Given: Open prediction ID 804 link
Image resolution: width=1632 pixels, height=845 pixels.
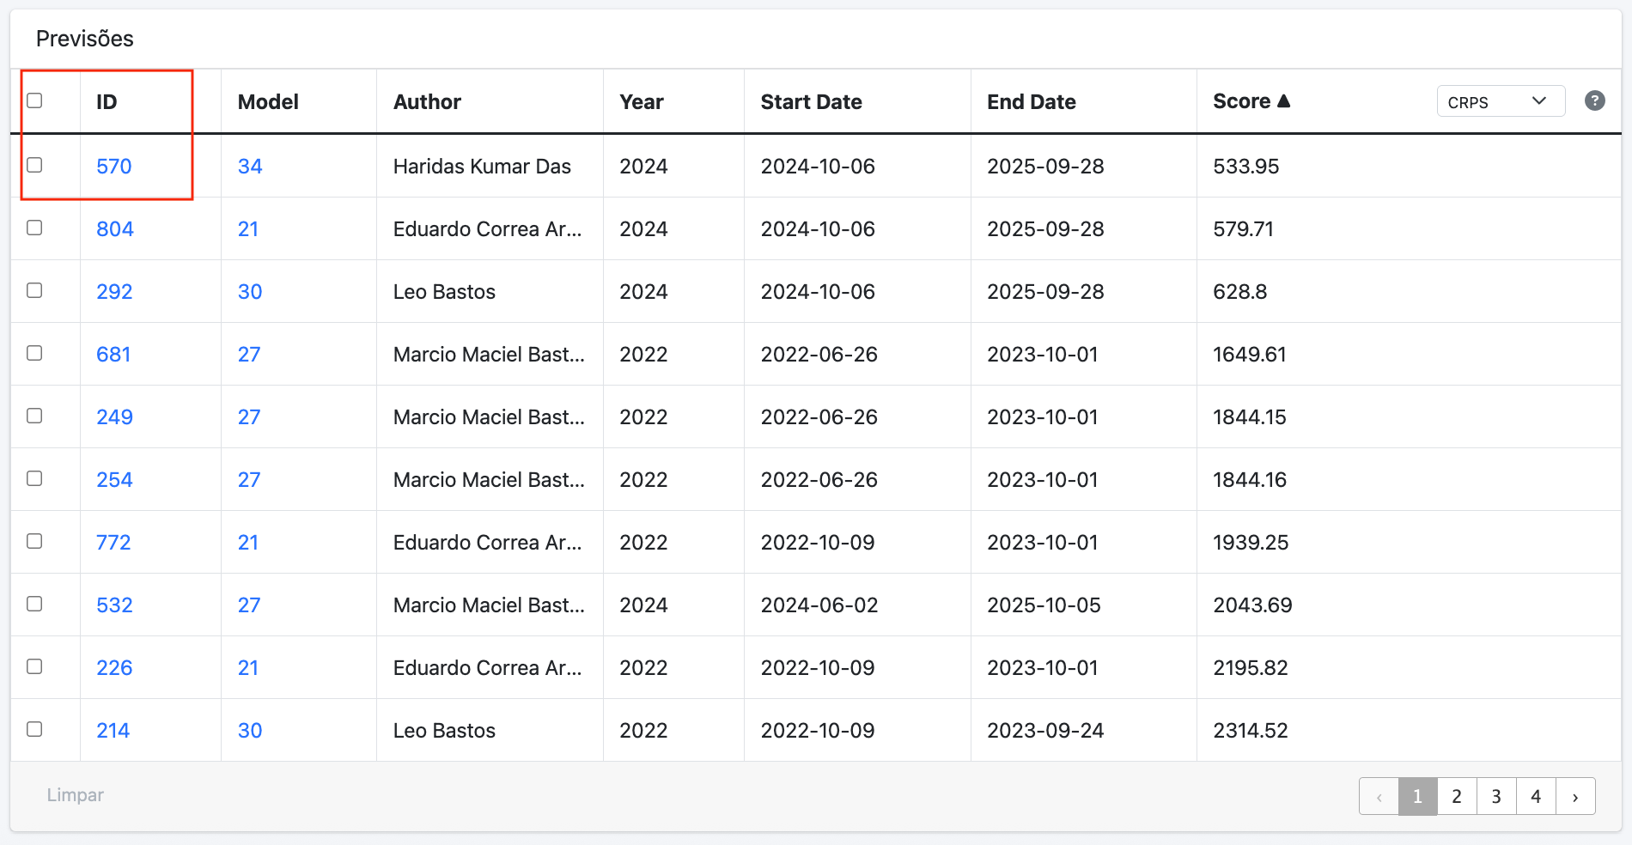Looking at the screenshot, I should pos(115,229).
